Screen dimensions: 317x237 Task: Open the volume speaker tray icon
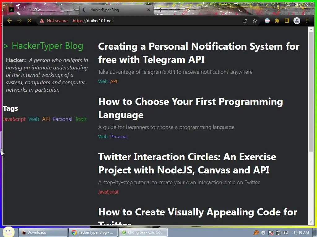point(285,233)
